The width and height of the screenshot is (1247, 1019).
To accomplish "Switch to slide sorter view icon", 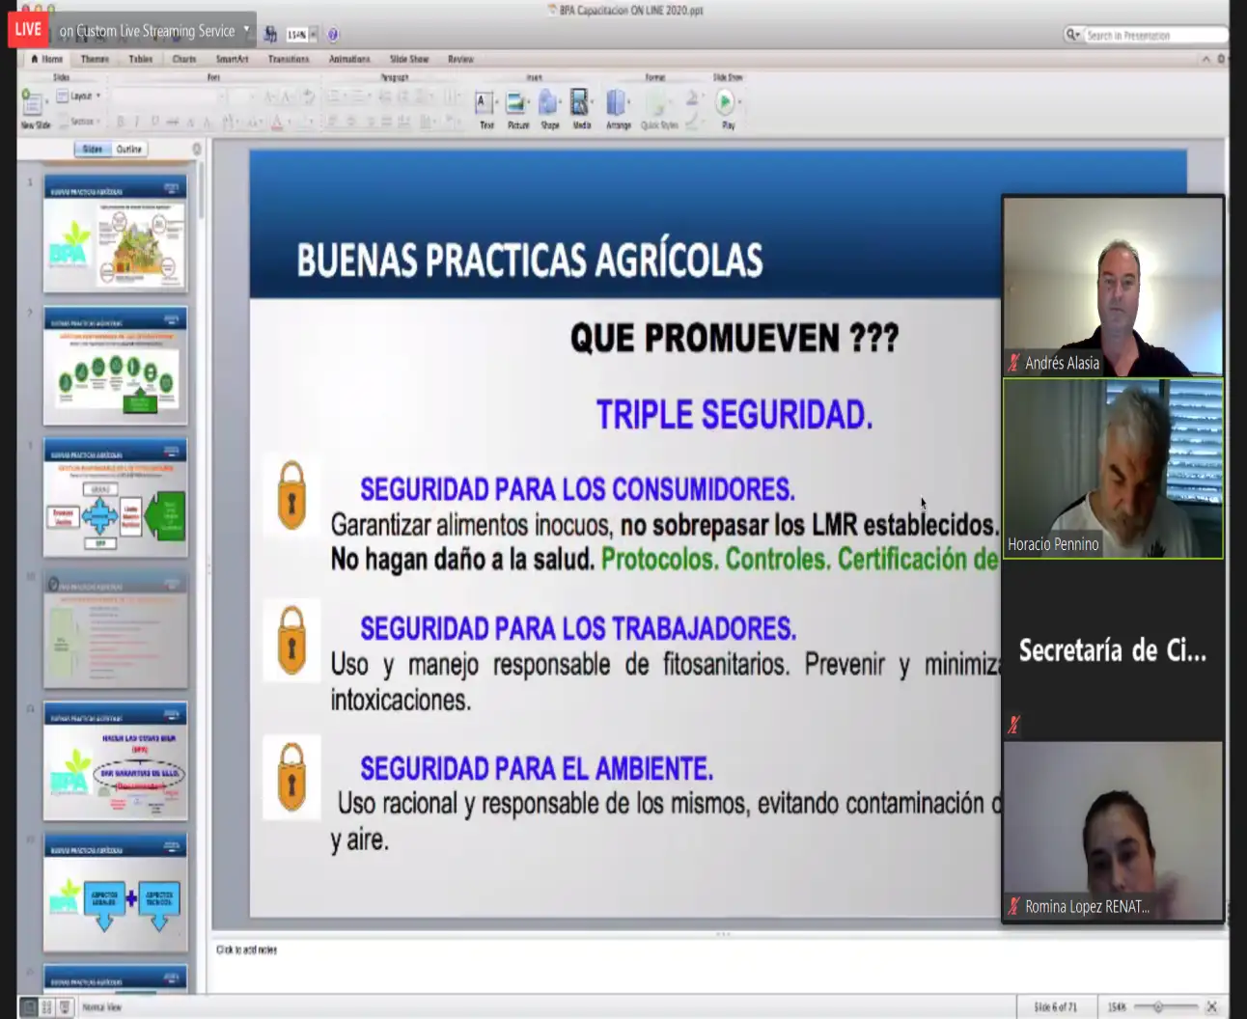I will (x=46, y=1006).
